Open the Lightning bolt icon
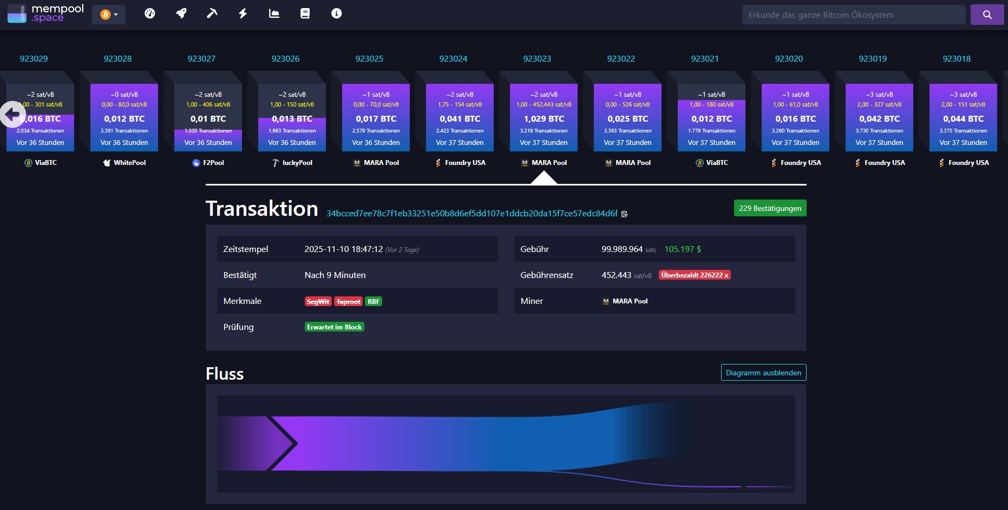This screenshot has height=510, width=1008. [x=243, y=14]
